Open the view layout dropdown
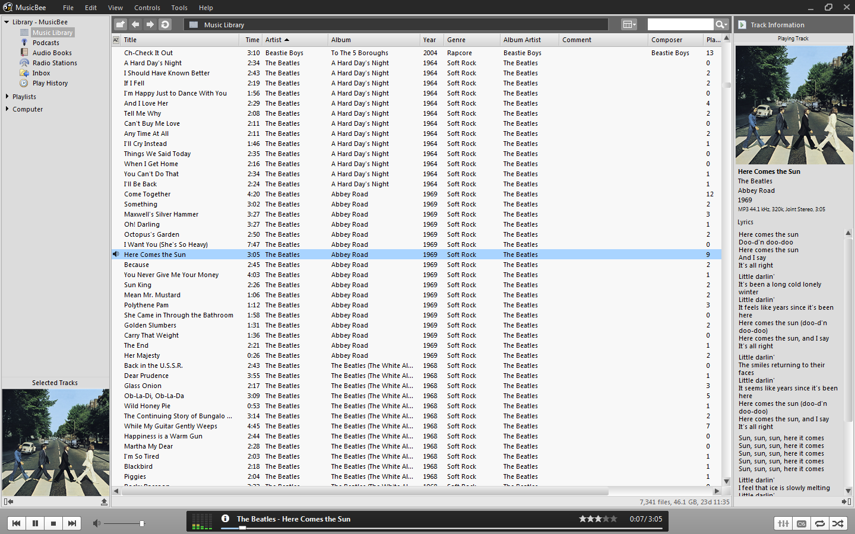Viewport: 855px width, 534px height. 629,24
